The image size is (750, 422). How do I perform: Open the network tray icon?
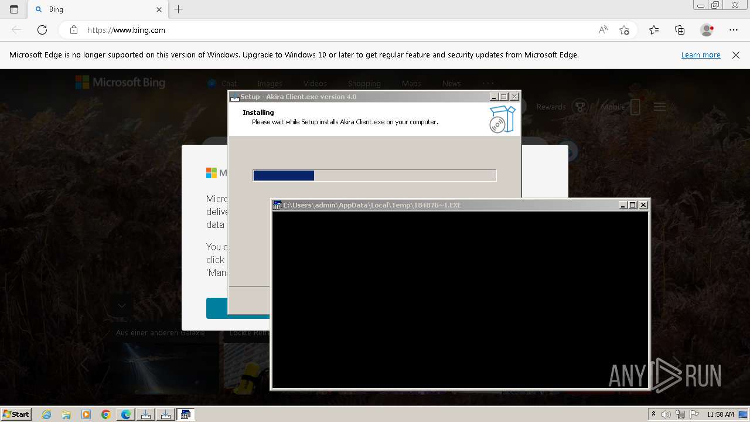(680, 414)
